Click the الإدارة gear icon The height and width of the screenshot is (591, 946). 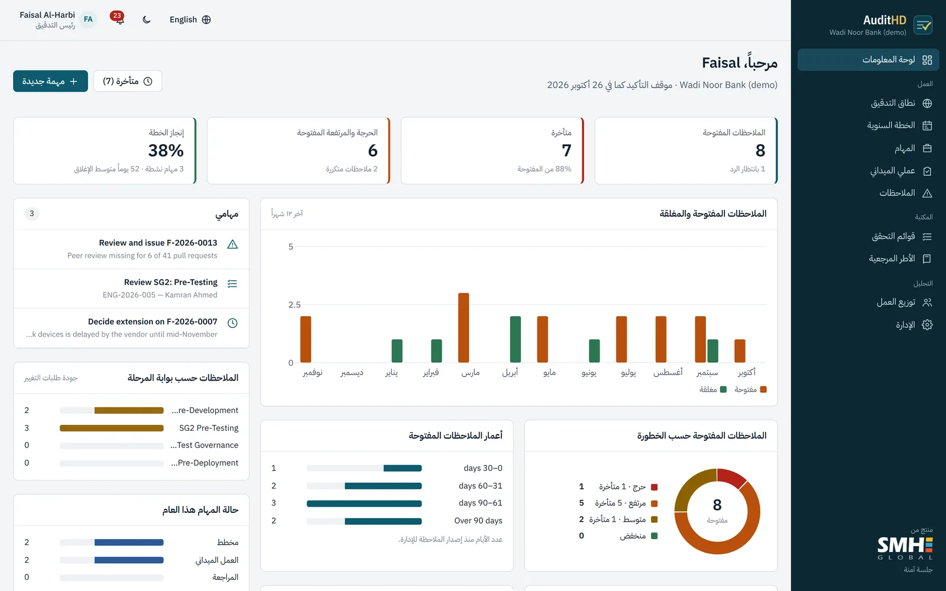click(927, 325)
